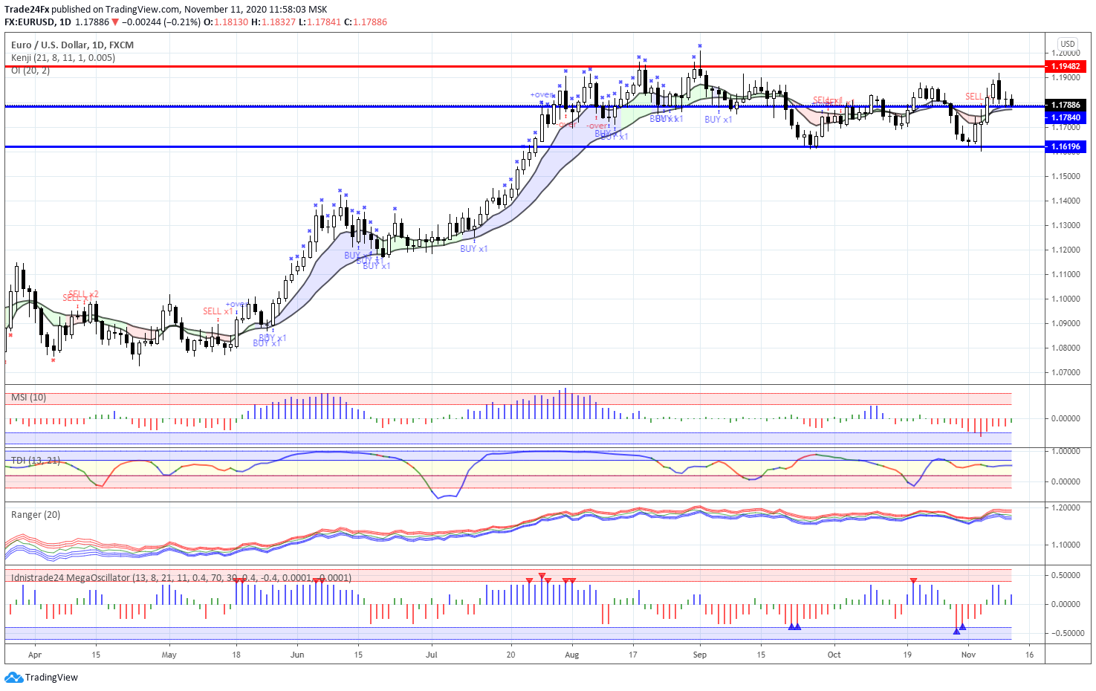The width and height of the screenshot is (1096, 691).
Task: Click the TradingView cloud logo icon
Action: pyautogui.click(x=14, y=677)
